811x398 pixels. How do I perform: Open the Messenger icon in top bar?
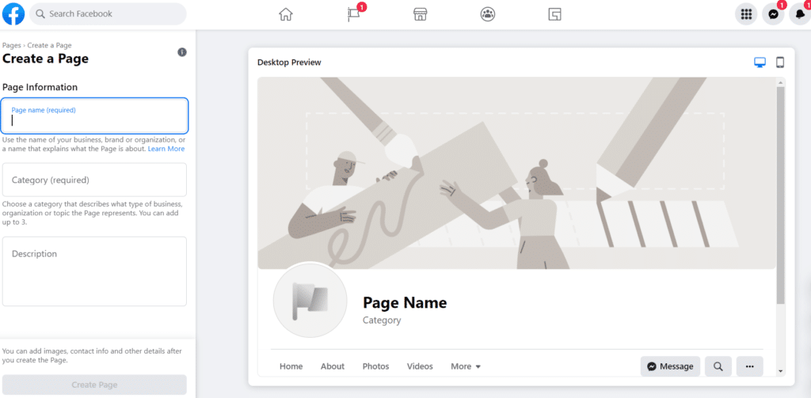click(x=773, y=14)
